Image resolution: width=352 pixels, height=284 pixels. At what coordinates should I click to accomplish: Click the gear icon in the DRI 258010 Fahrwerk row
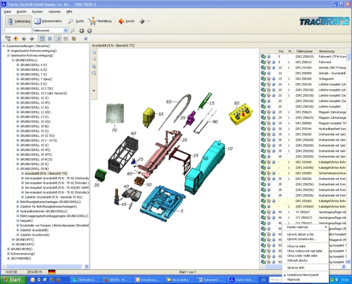coord(263,62)
